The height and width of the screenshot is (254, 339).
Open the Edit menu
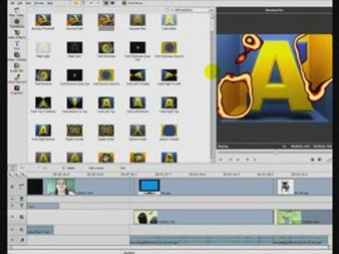tap(20, 3)
